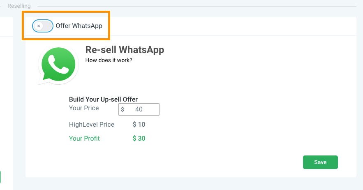Click the "Your Price" label
The width and height of the screenshot is (363, 190).
click(84, 108)
